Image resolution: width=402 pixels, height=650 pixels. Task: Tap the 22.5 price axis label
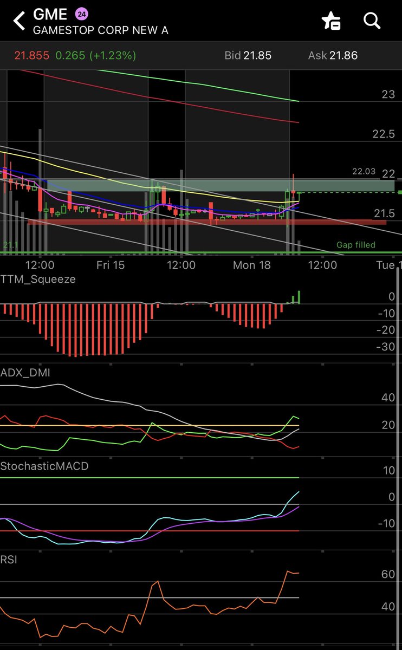(x=384, y=134)
